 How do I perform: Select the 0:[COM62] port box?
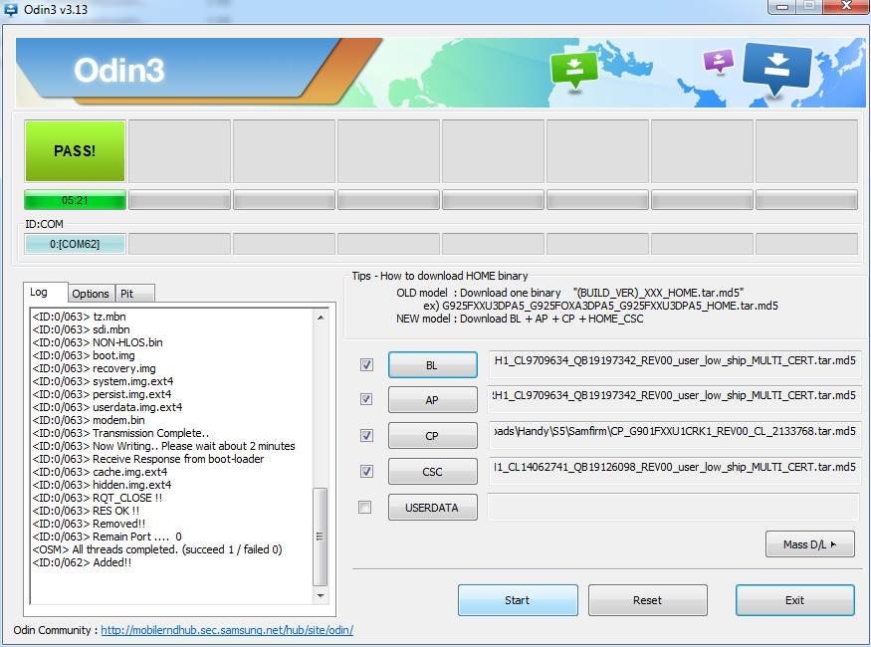[75, 244]
